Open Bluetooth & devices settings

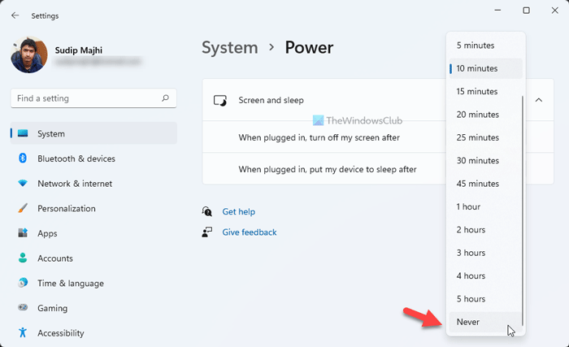pyautogui.click(x=76, y=158)
